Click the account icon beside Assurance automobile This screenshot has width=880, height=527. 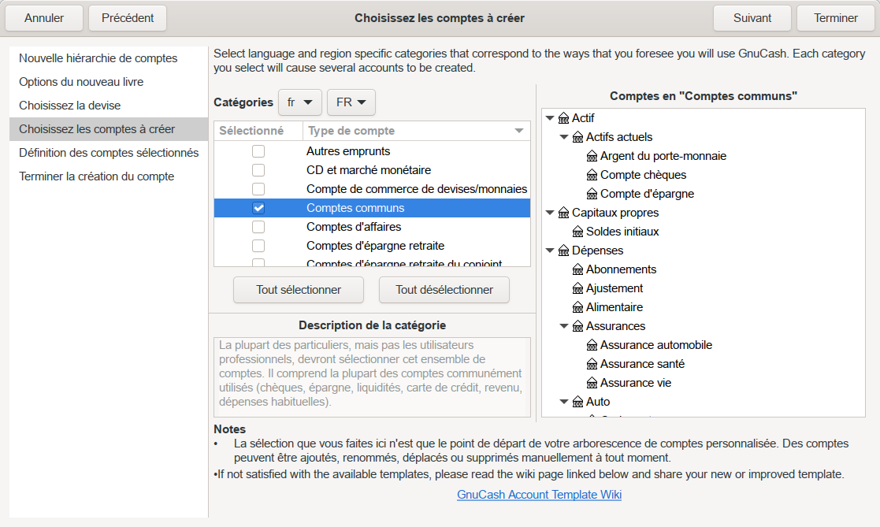point(592,345)
